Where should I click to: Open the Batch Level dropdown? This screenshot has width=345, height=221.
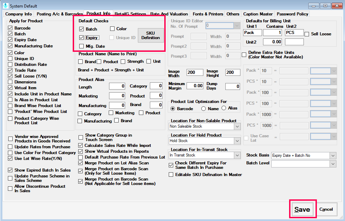(x=333, y=164)
